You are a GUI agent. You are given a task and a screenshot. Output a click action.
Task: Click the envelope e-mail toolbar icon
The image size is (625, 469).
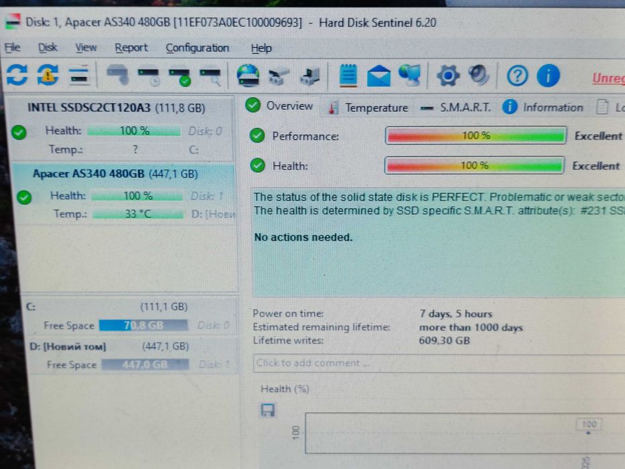click(x=378, y=76)
